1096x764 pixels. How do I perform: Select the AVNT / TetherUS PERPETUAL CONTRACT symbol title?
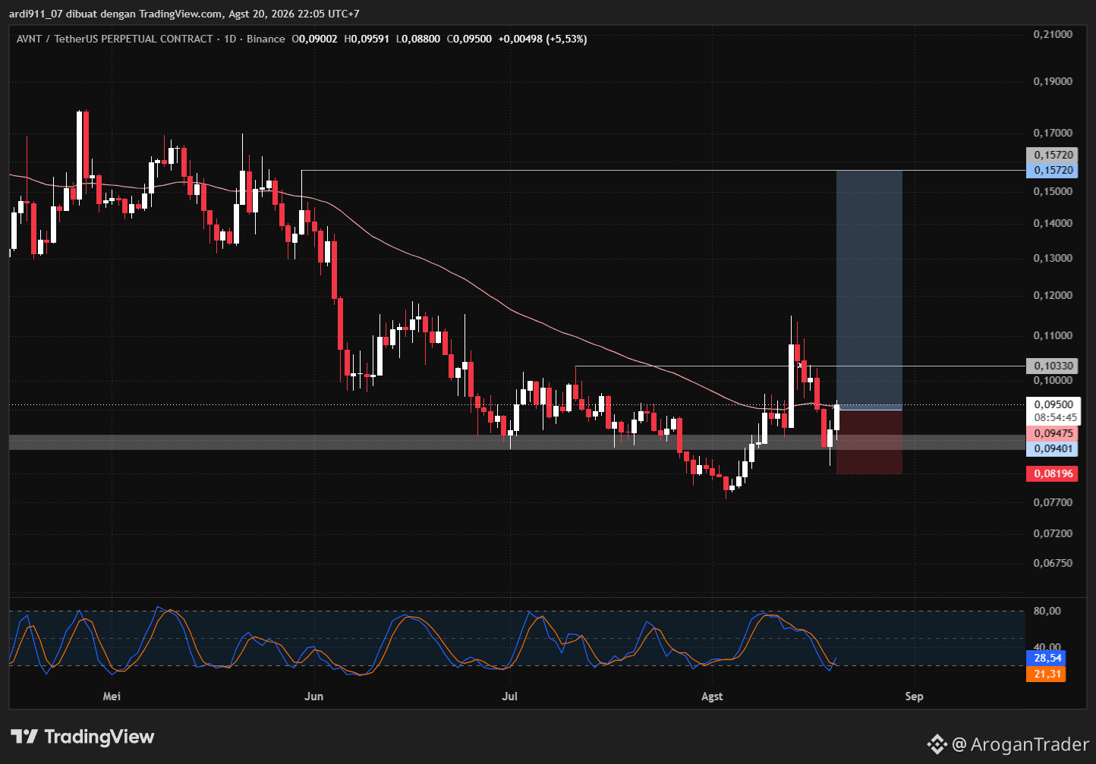click(x=115, y=39)
